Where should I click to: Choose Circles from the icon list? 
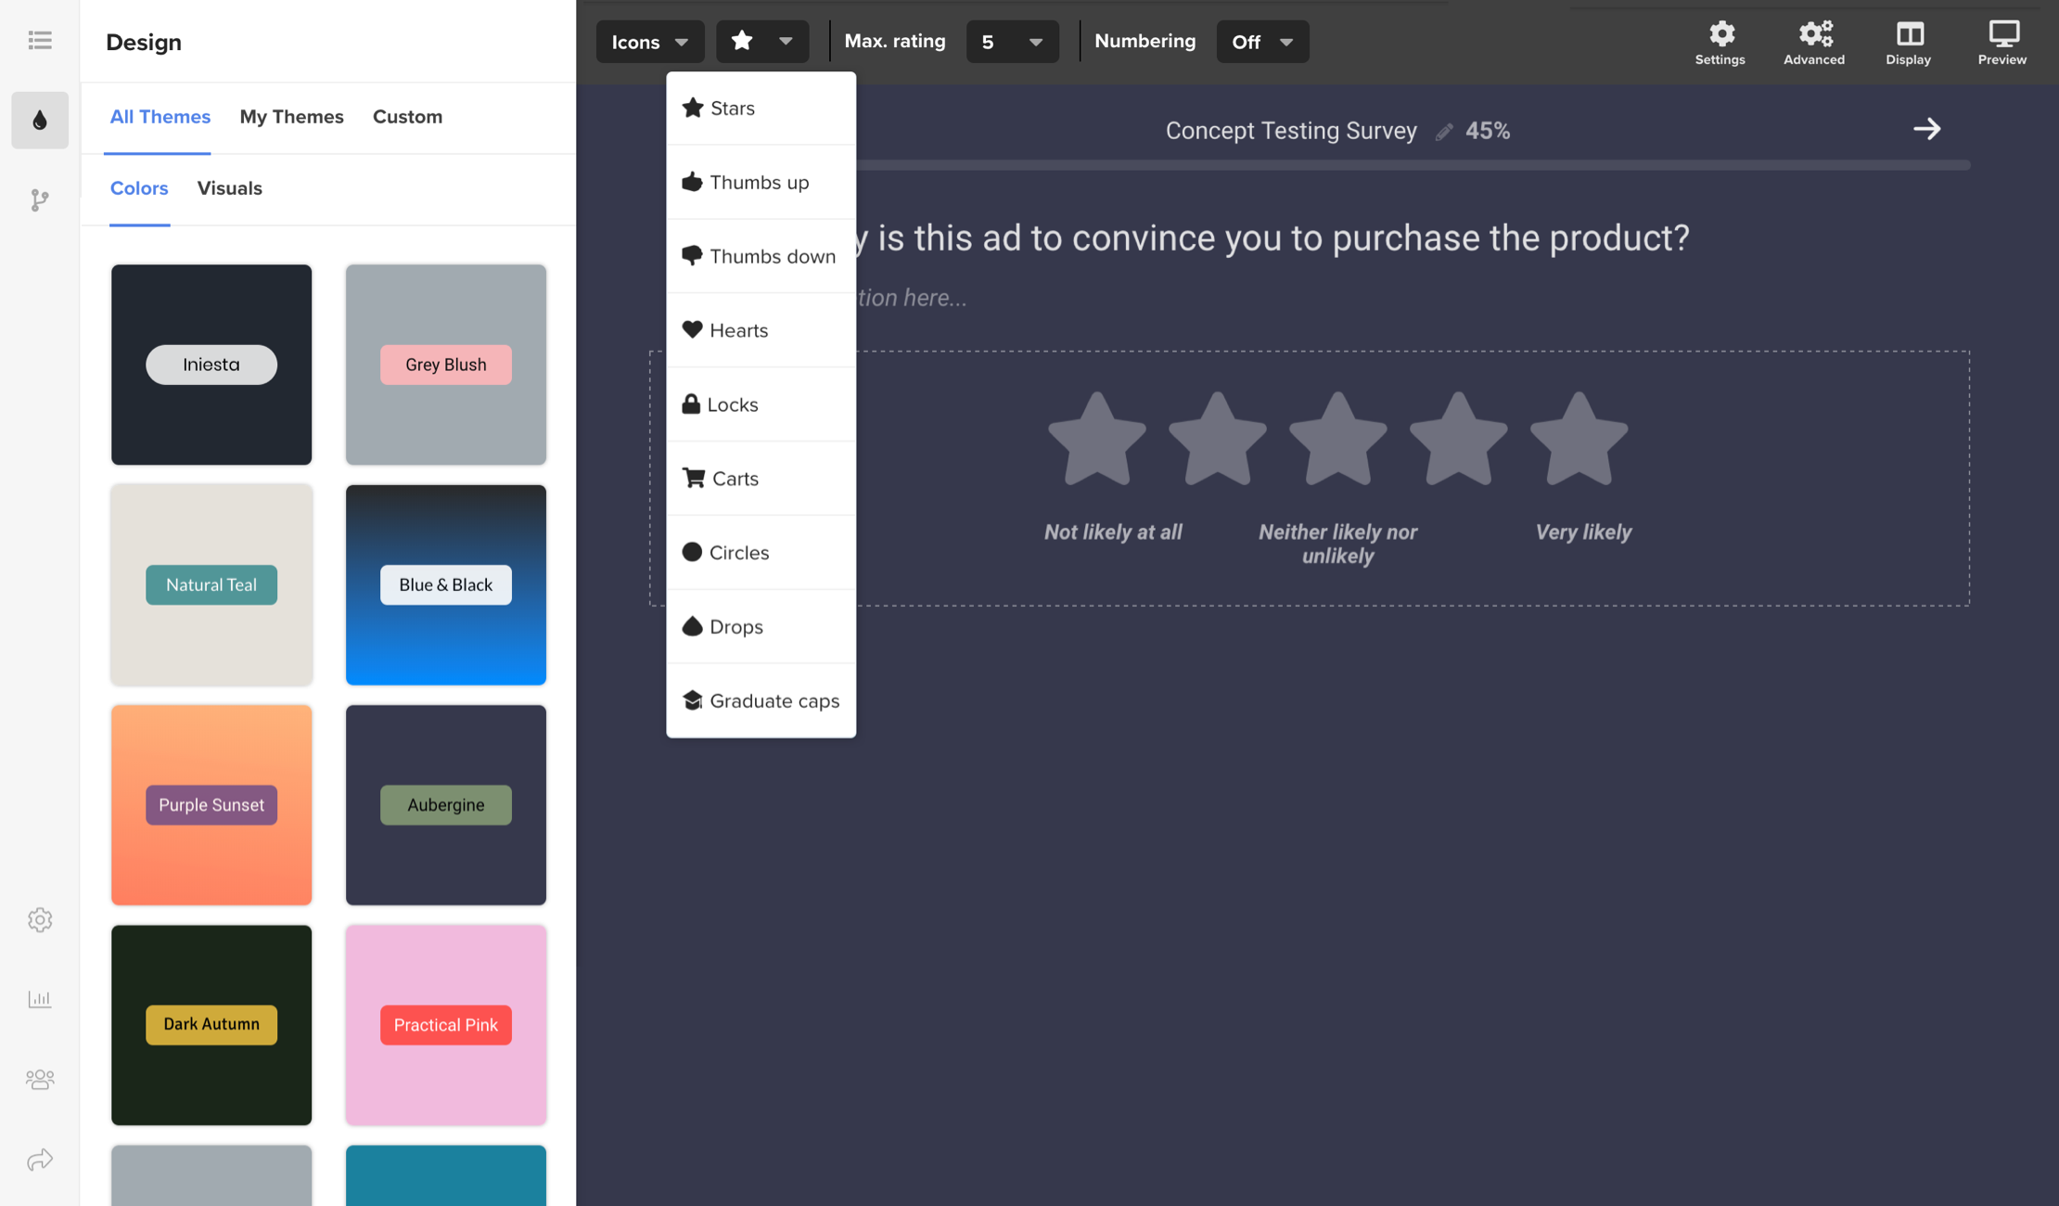pos(761,553)
